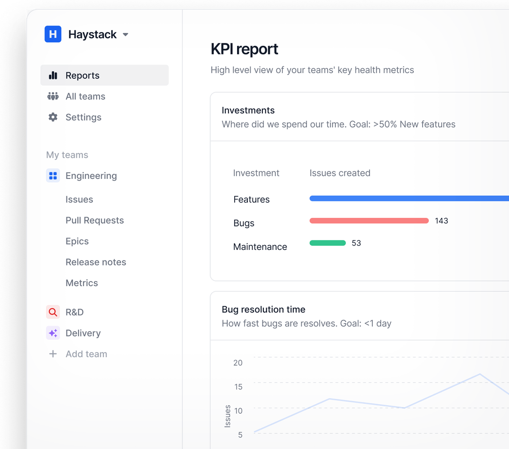Click the Engineering team grid icon

(53, 176)
